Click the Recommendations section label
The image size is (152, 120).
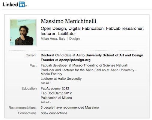pos(22,108)
